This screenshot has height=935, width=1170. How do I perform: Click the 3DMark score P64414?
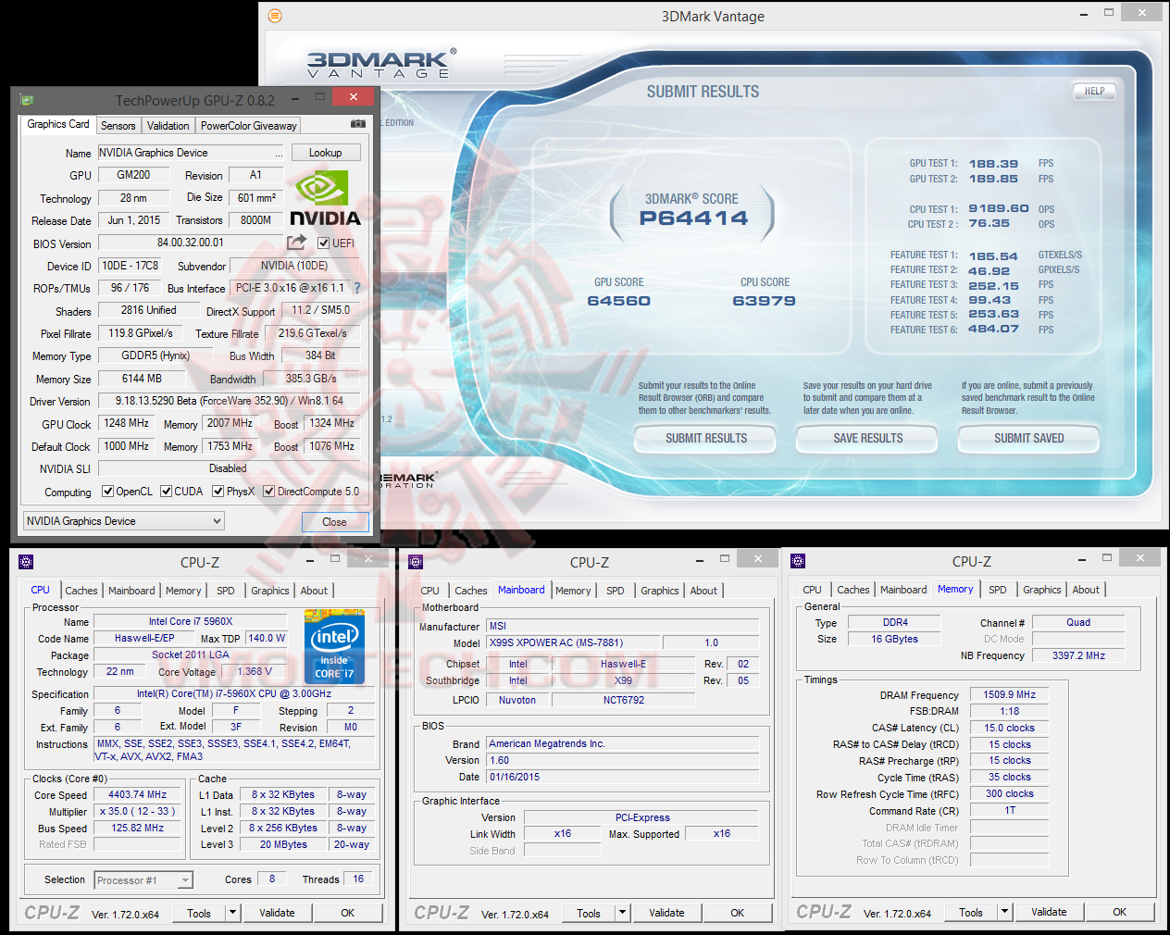[693, 218]
